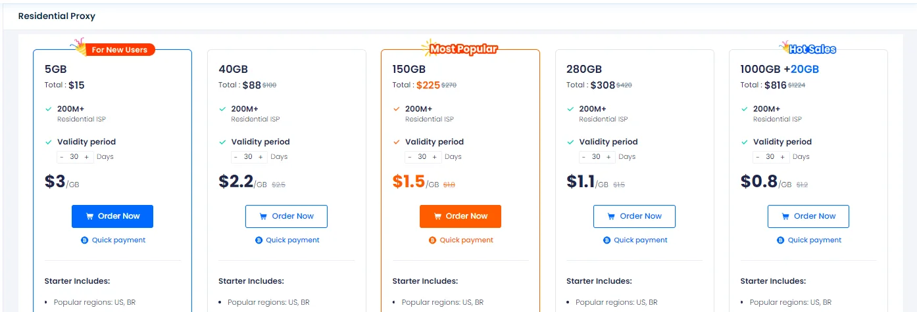Increase validity days for the 5GB plan
The width and height of the screenshot is (917, 312).
click(87, 157)
